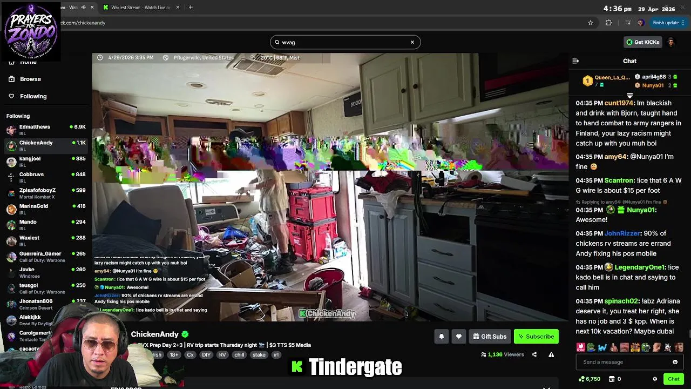Open Mando channel in sidebar

click(46, 225)
